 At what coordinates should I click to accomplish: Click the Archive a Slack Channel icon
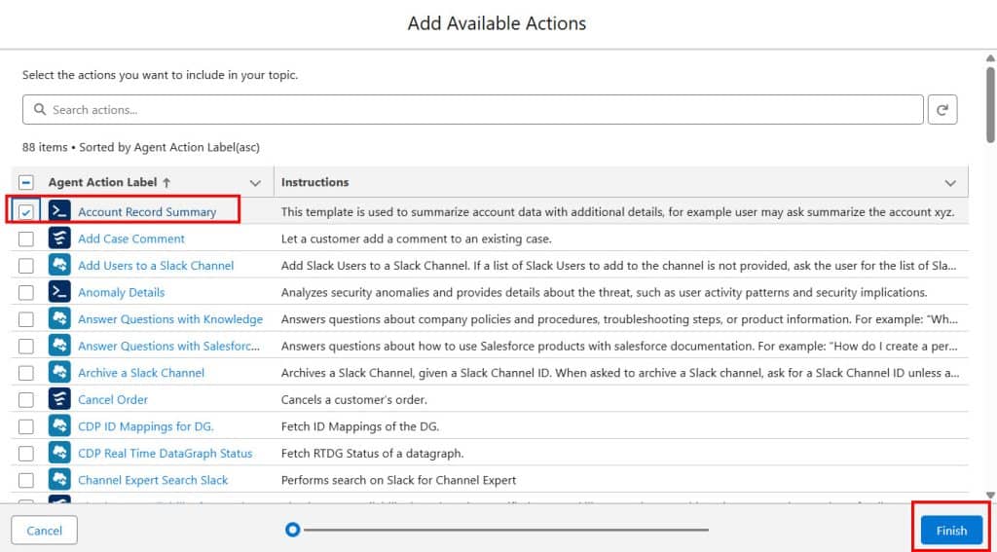pyautogui.click(x=59, y=373)
